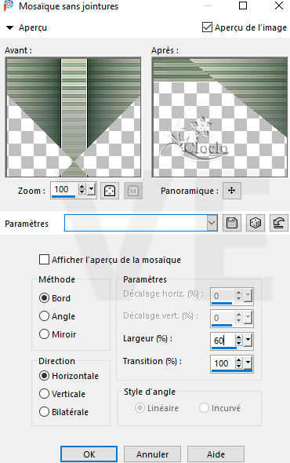Open help with the Aide button
The width and height of the screenshot is (290, 463).
click(216, 454)
